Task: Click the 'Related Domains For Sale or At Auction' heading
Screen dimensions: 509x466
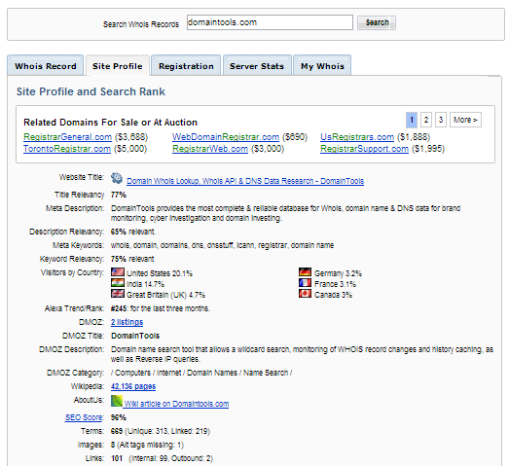Action: (x=110, y=123)
